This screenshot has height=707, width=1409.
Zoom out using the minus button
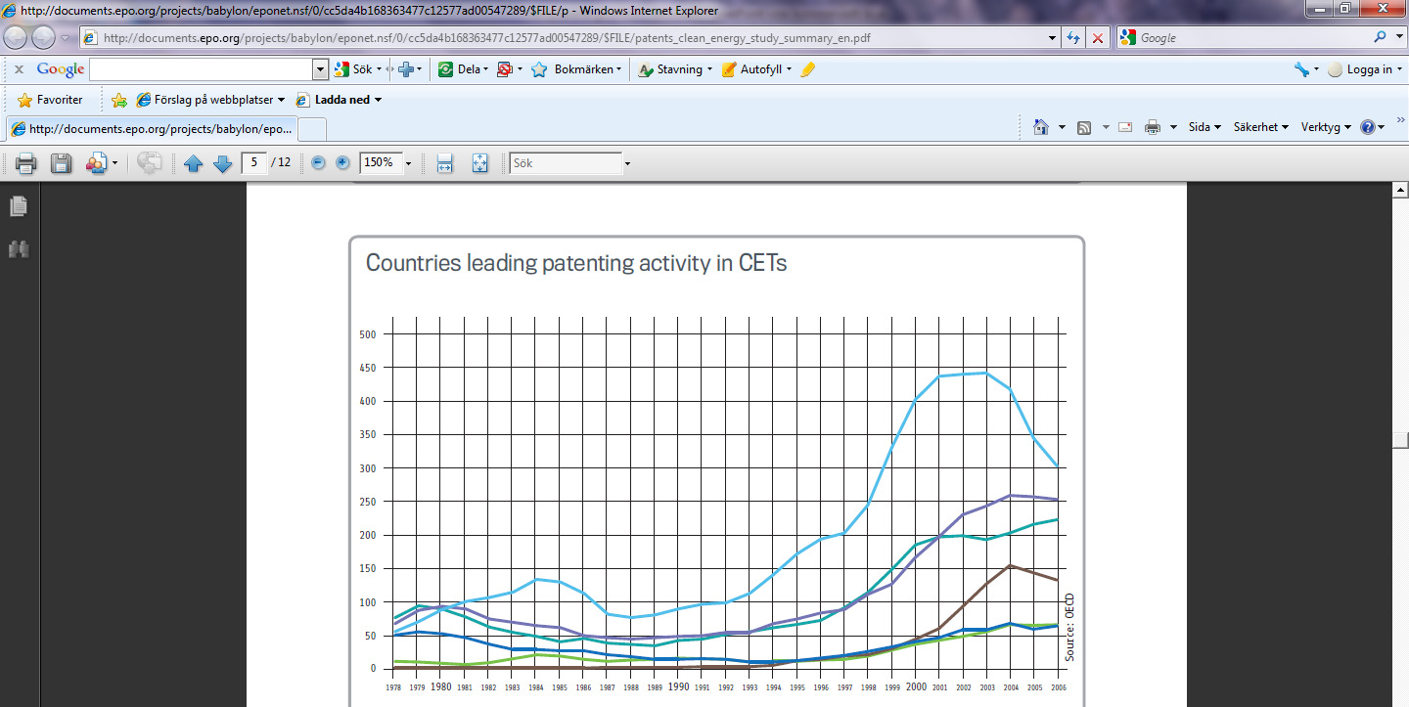click(x=318, y=162)
